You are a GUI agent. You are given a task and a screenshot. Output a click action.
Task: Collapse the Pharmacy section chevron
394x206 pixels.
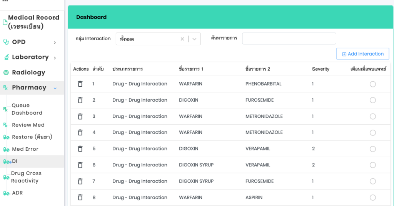point(55,88)
